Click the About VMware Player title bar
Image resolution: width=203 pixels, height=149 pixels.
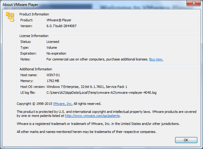(92, 3)
